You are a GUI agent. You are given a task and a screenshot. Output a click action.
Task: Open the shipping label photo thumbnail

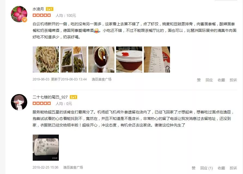tap(46, 148)
